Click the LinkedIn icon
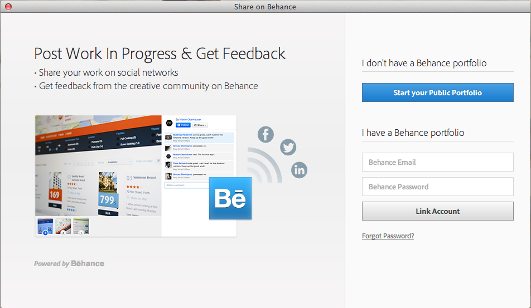The image size is (531, 308). tap(300, 170)
